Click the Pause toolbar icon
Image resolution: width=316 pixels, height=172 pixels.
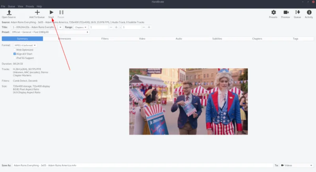point(61,13)
